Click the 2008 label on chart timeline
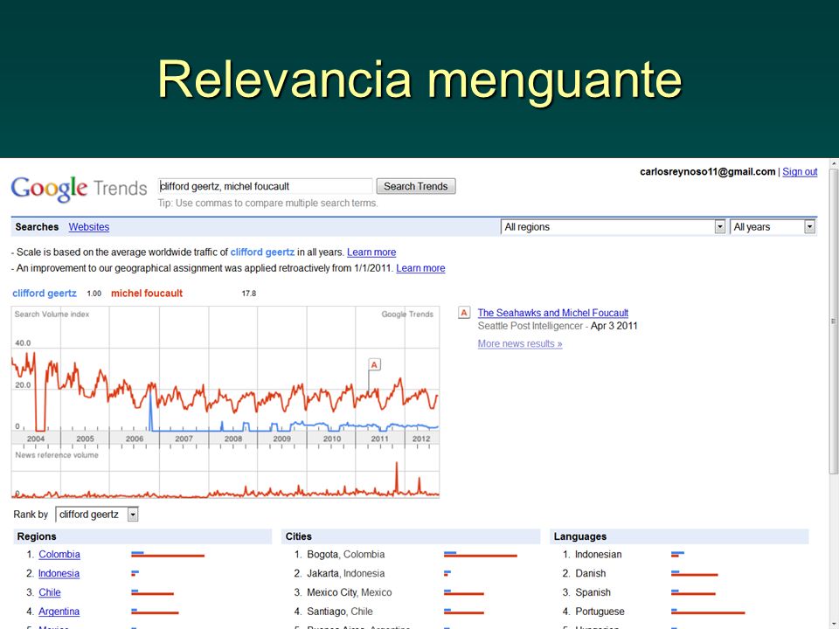Screen dimensions: 839x629 tap(232, 439)
